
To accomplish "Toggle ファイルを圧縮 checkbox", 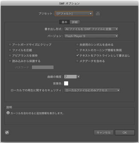I will point(10,50).
